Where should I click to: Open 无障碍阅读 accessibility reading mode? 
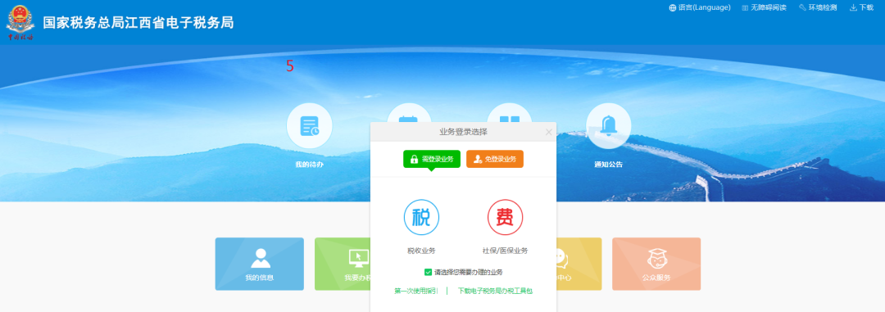pos(765,7)
